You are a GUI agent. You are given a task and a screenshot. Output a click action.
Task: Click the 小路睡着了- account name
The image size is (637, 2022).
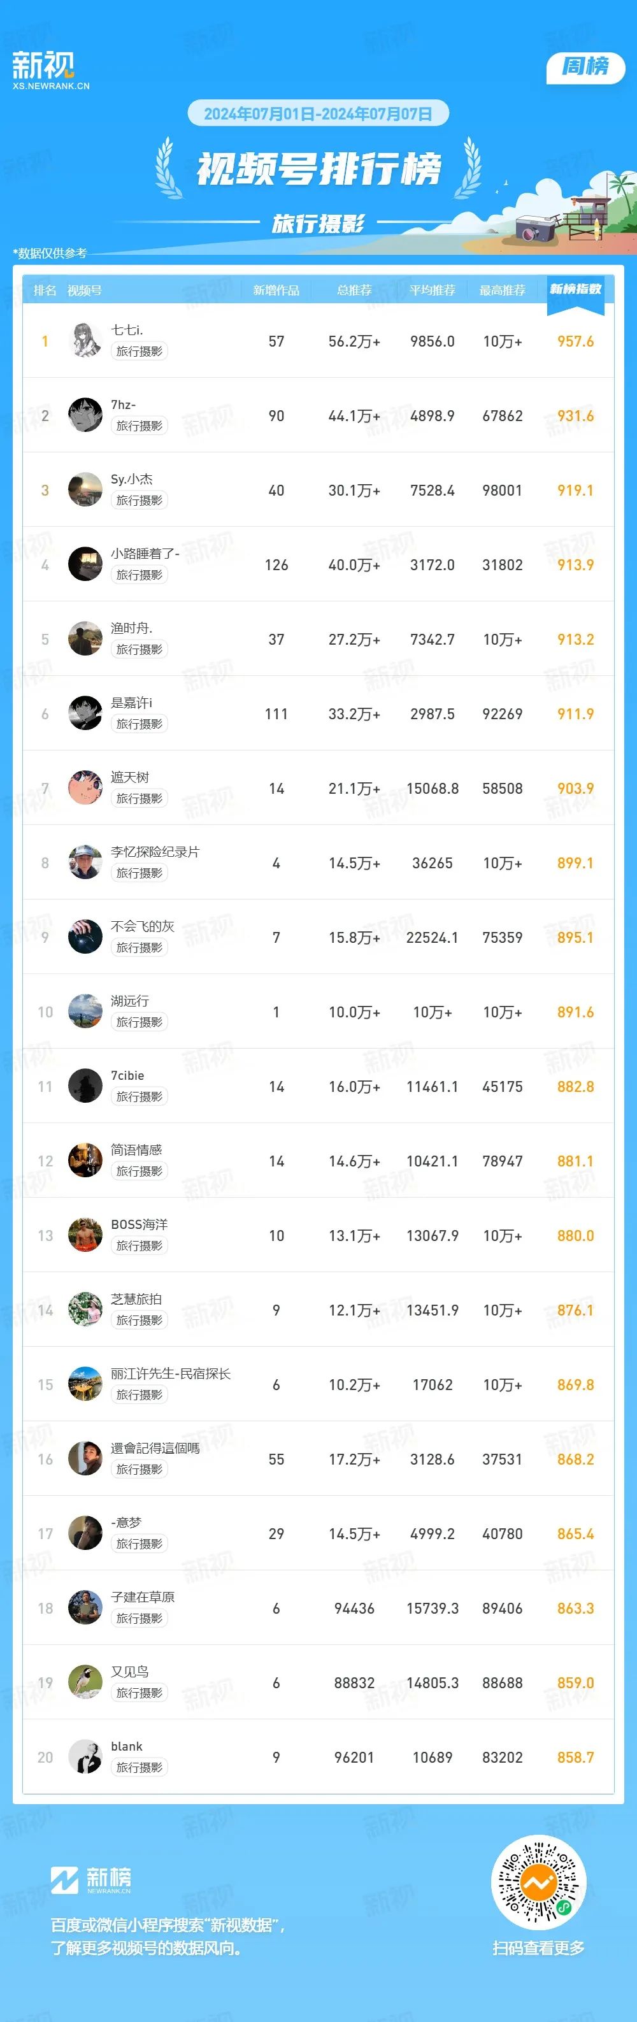145,554
